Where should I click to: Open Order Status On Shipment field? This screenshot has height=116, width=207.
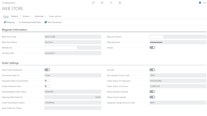click(178, 81)
